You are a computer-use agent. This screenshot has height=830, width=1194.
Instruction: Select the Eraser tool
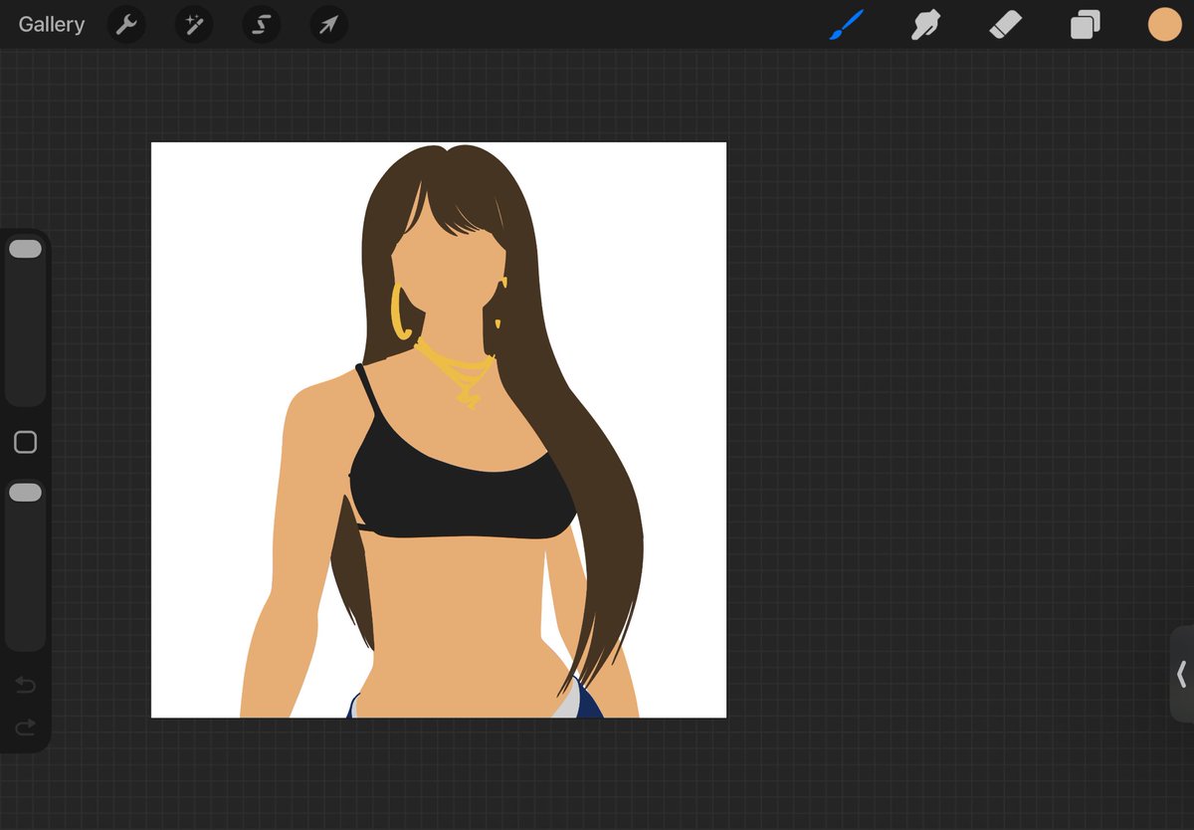(x=1006, y=25)
